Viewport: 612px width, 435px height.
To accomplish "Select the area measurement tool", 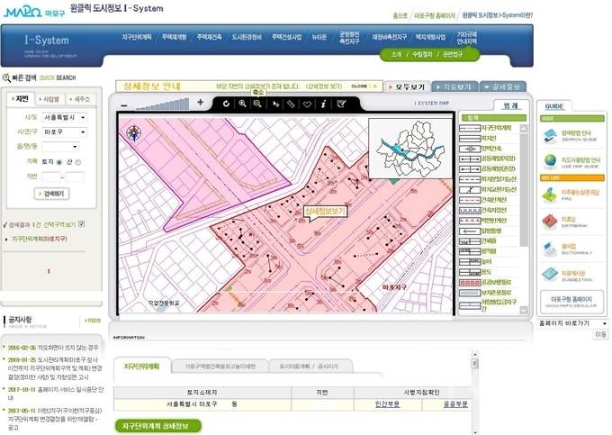I will point(307,104).
